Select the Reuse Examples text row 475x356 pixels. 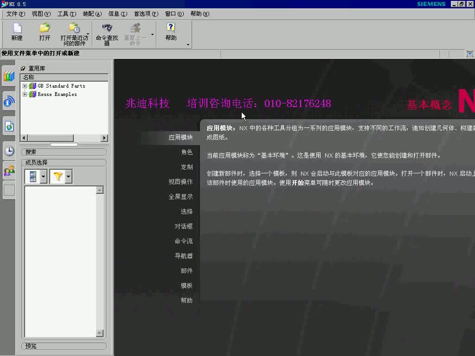tap(57, 95)
